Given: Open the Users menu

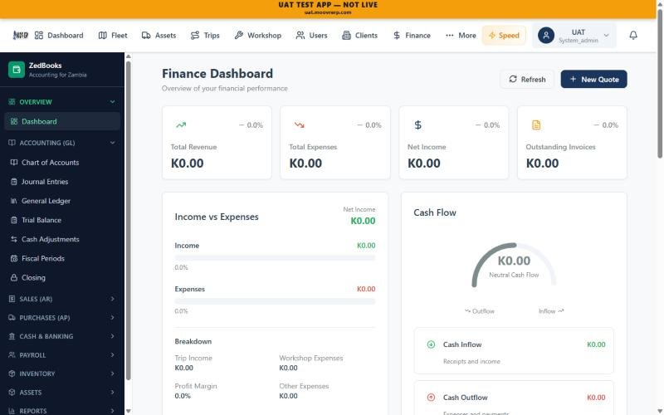Looking at the screenshot, I should tap(312, 35).
